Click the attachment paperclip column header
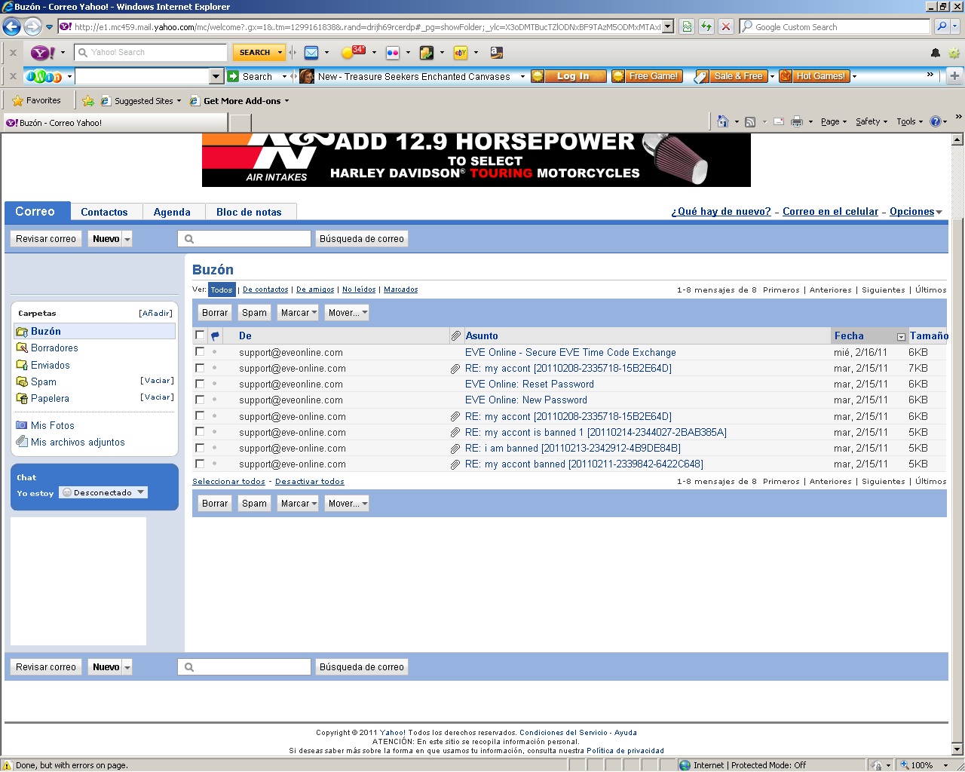This screenshot has width=965, height=772. (456, 335)
